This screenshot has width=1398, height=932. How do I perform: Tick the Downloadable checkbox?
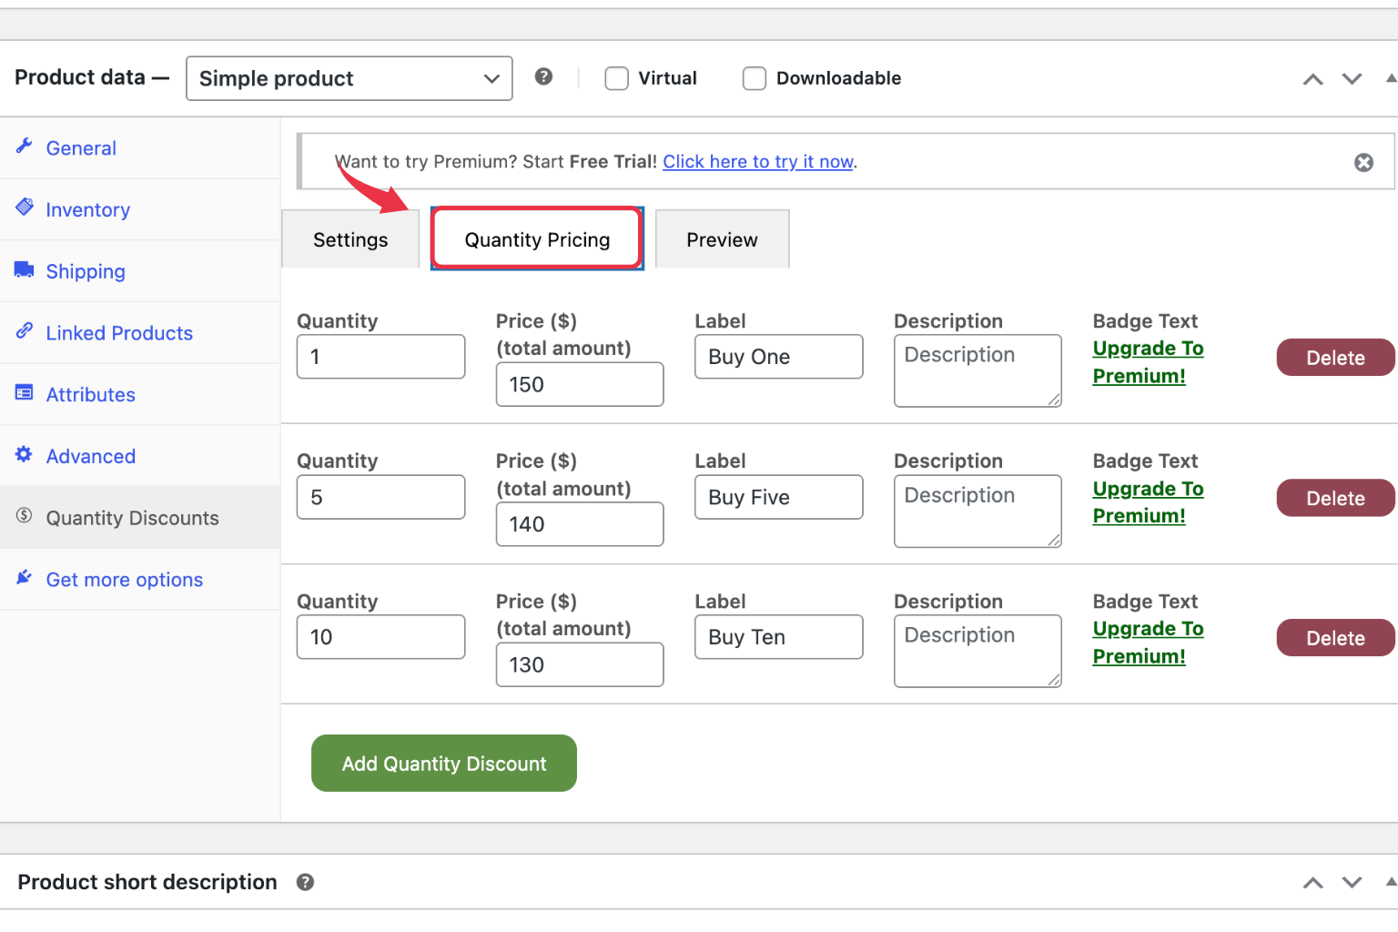[x=755, y=79]
